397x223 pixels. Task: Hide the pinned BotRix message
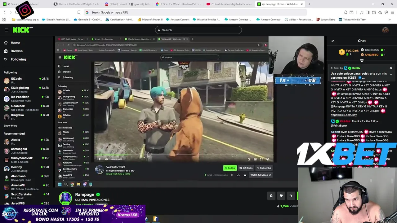391,68
